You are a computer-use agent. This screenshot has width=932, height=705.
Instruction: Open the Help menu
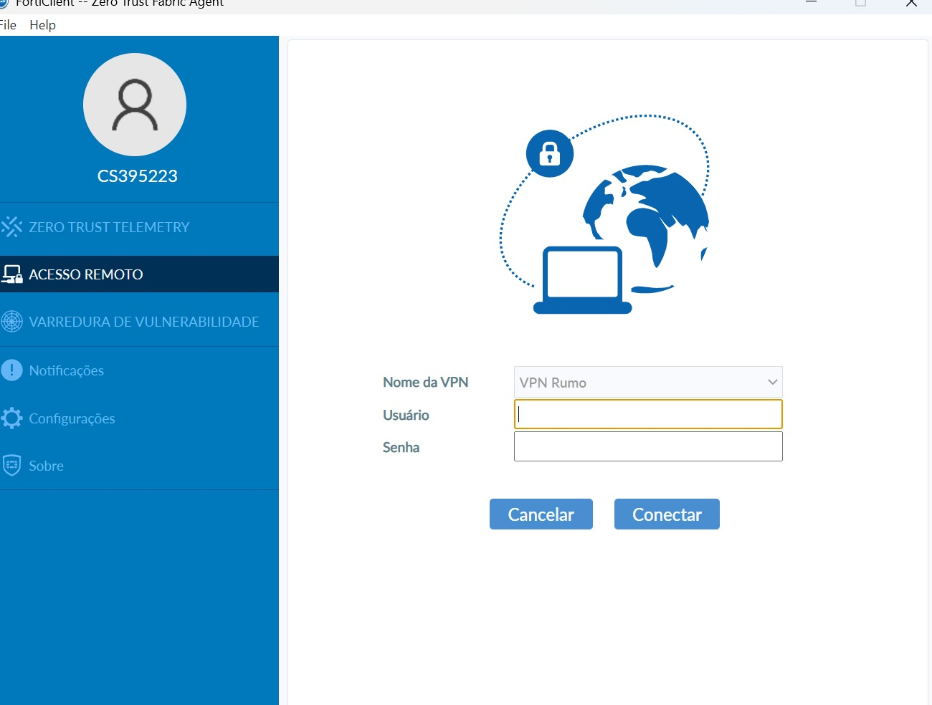pyautogui.click(x=42, y=25)
